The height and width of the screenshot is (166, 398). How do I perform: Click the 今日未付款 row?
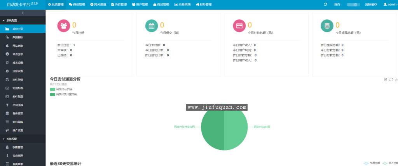pyautogui.click(x=155, y=45)
